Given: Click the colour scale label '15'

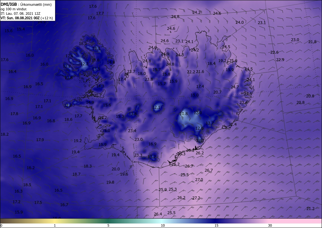Looking at the screenshot, I should (x=216, y=225).
